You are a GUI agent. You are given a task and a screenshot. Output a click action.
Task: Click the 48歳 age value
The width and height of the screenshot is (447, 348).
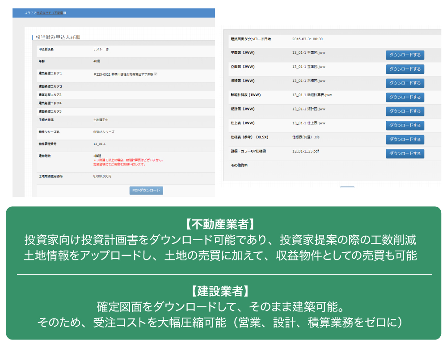[x=97, y=61]
